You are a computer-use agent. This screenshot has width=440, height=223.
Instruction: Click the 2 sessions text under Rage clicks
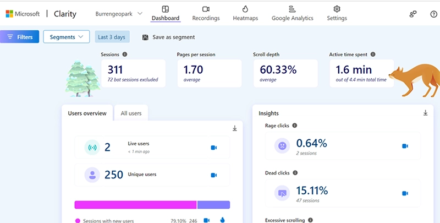pyautogui.click(x=306, y=153)
